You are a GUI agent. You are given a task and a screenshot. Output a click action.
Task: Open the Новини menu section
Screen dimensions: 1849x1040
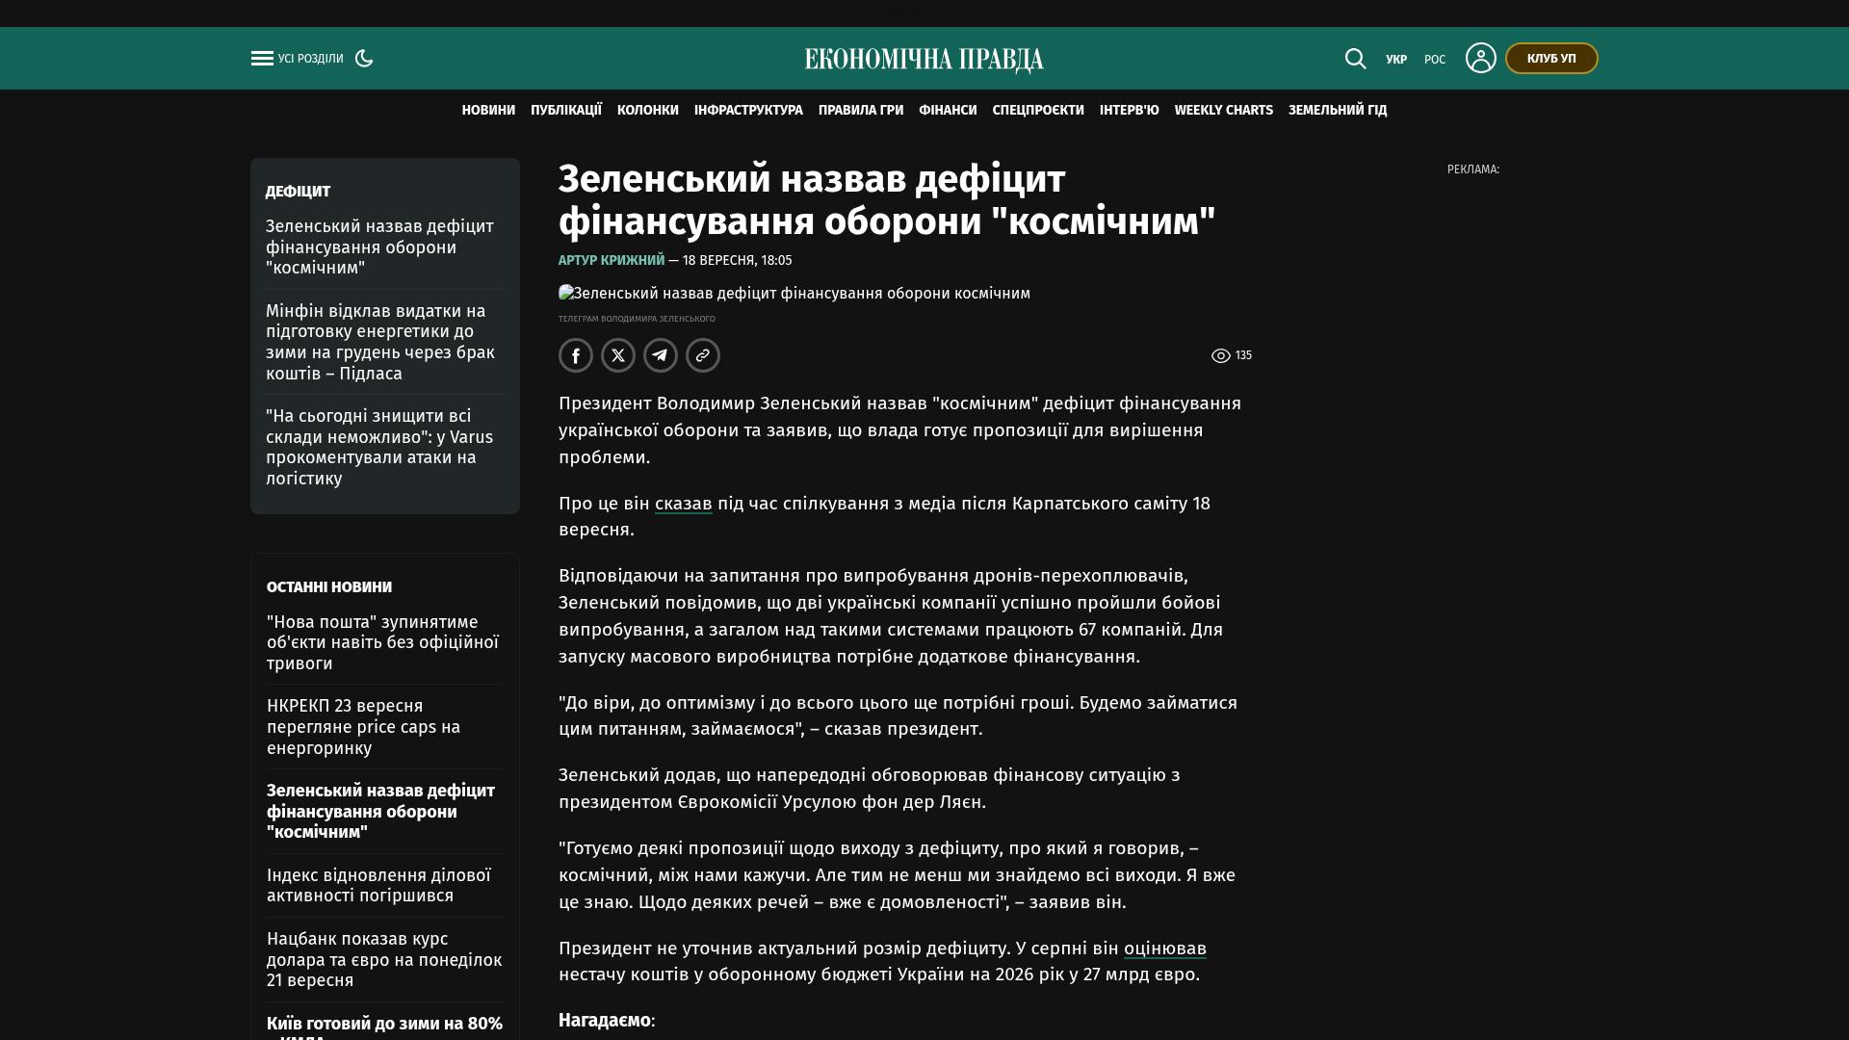tap(488, 111)
